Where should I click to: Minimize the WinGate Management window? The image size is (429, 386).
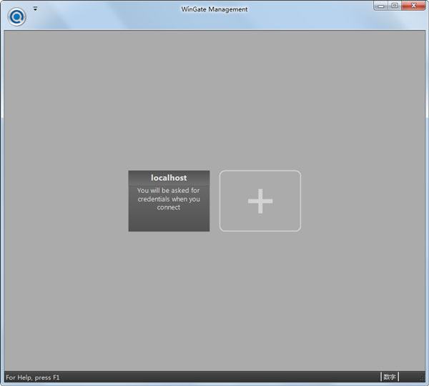tap(381, 6)
